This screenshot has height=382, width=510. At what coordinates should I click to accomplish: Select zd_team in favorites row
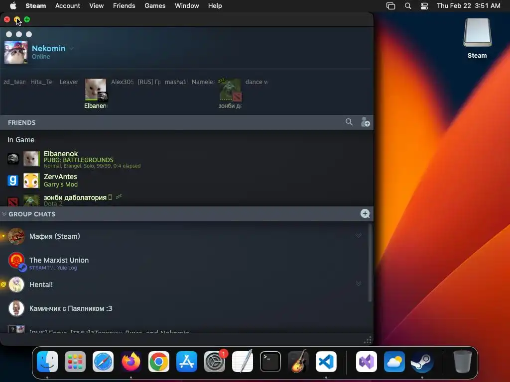pos(14,82)
